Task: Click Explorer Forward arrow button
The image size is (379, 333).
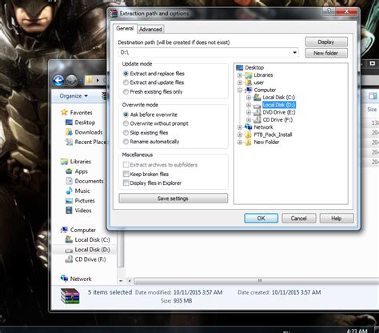Action: point(72,80)
